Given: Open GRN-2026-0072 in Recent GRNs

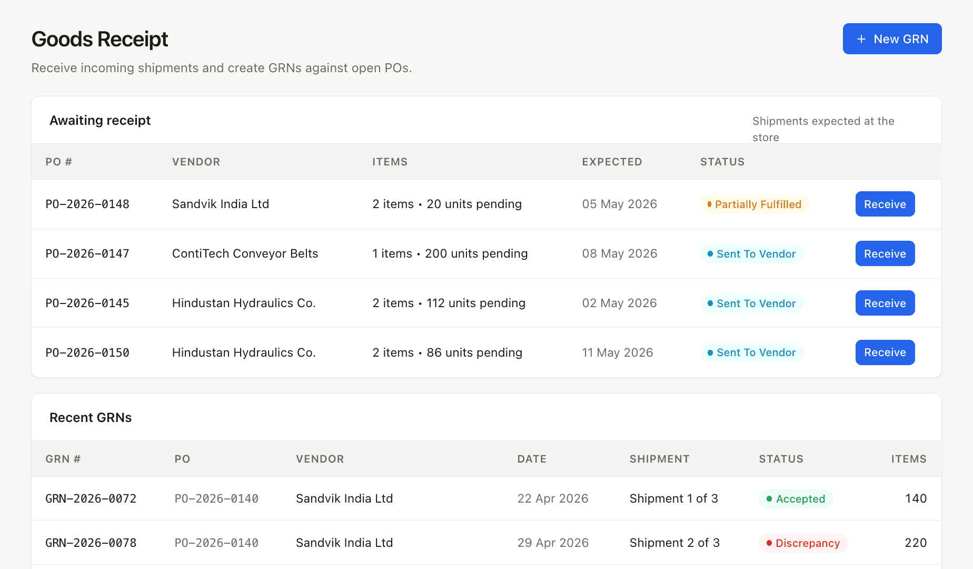Looking at the screenshot, I should click(91, 498).
